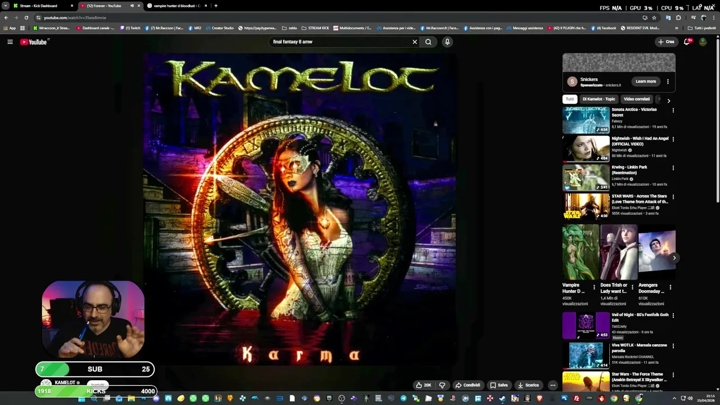Screen dimensions: 720x405
Task: Open the STREAM KICK bookmark
Action: 315,28
